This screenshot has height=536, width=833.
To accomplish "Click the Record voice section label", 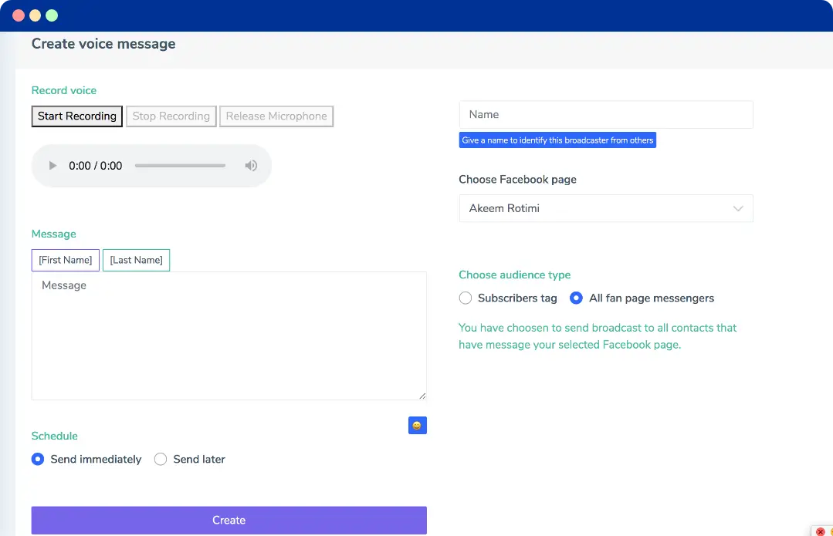I will [x=64, y=90].
